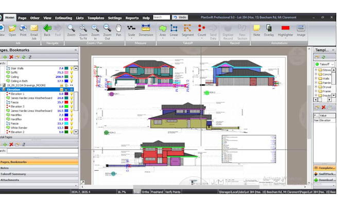
Task: Click the Email Job icon
Action: point(34,32)
